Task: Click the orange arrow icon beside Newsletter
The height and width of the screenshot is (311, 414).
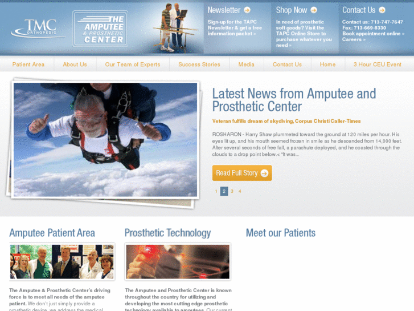Action: click(247, 10)
